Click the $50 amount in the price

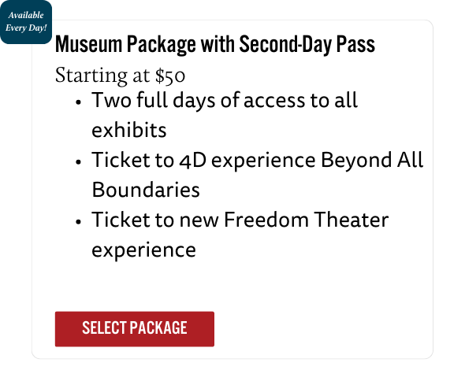170,76
